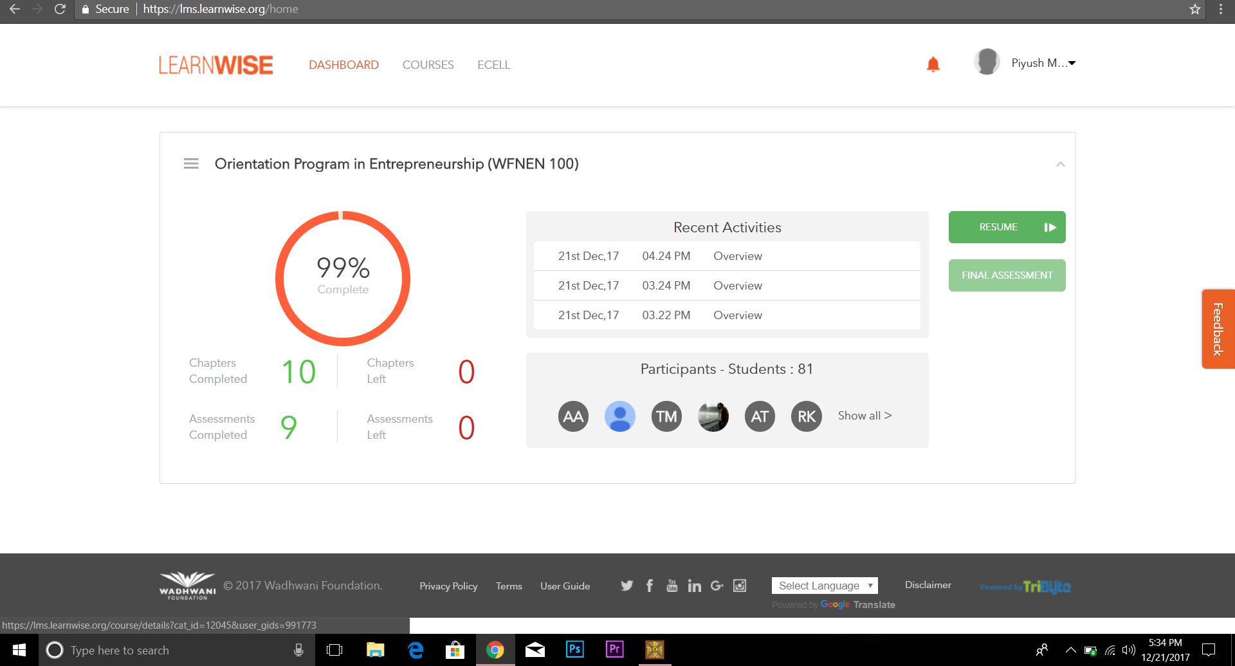Bookmark the page with the star icon
The height and width of the screenshot is (666, 1235).
click(1194, 9)
